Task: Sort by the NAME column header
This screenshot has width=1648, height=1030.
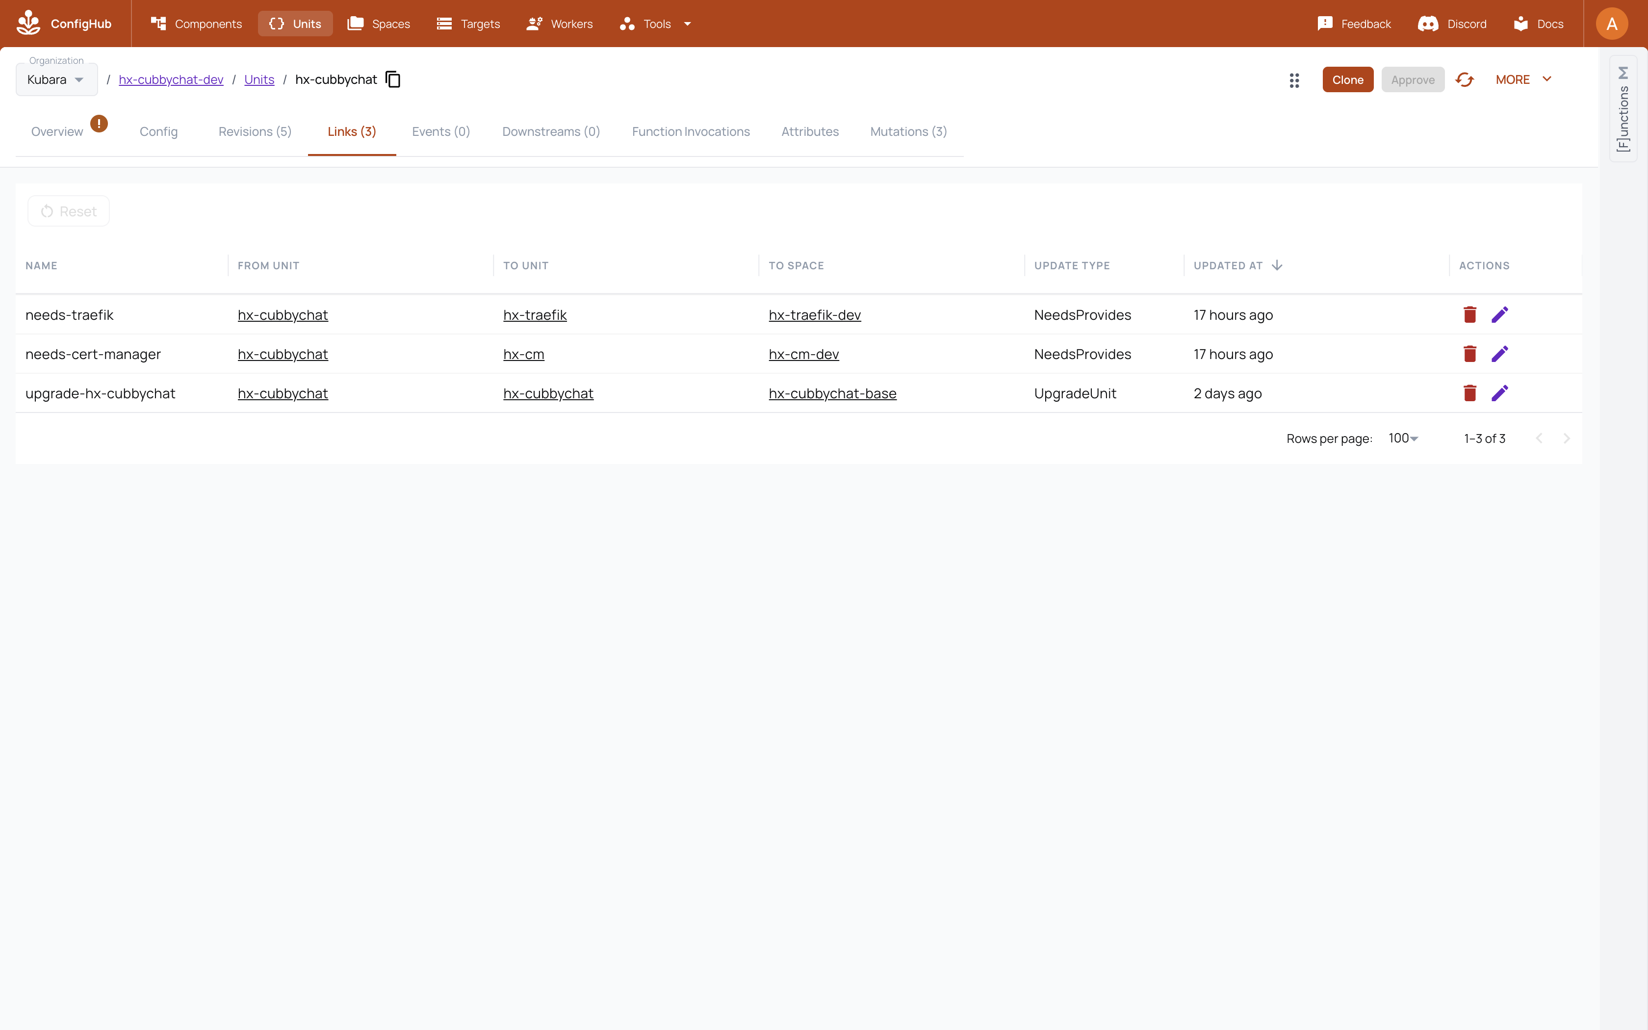Action: 42,266
